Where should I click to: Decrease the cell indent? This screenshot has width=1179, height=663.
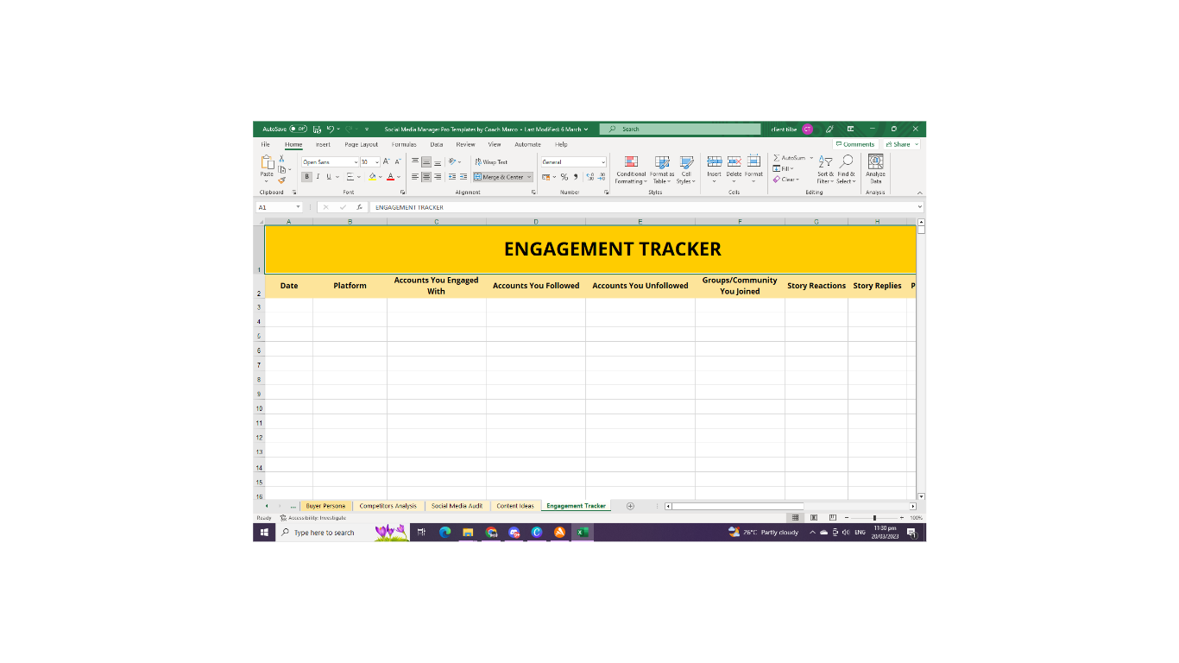tap(452, 177)
